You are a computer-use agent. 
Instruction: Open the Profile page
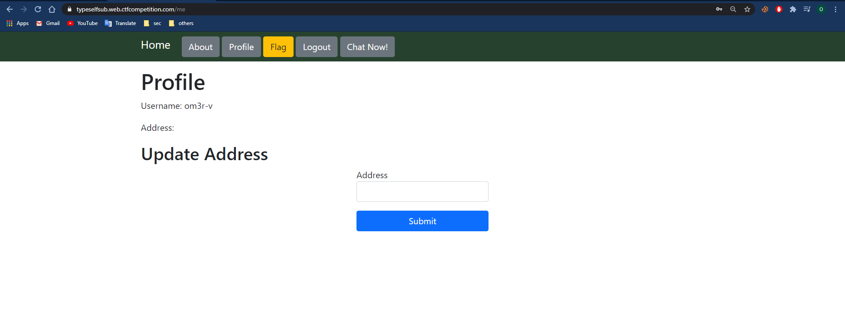[x=241, y=47]
